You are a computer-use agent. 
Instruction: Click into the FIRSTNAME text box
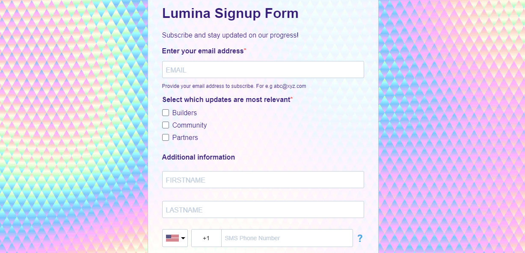click(263, 180)
